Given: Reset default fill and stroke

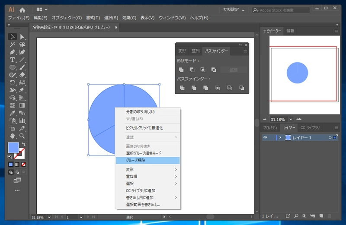Looking at the screenshot, I should [10, 157].
